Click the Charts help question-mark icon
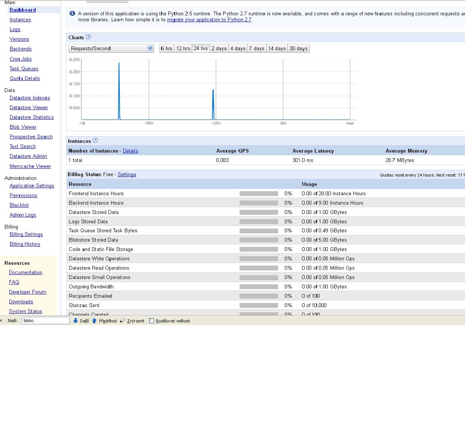The height and width of the screenshot is (432, 465). [88, 37]
